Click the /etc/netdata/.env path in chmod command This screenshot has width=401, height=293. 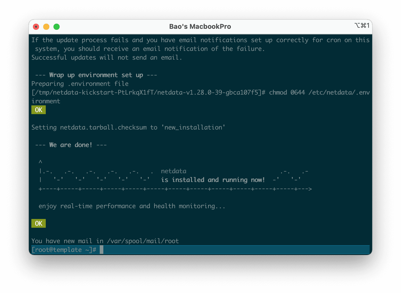click(x=339, y=93)
